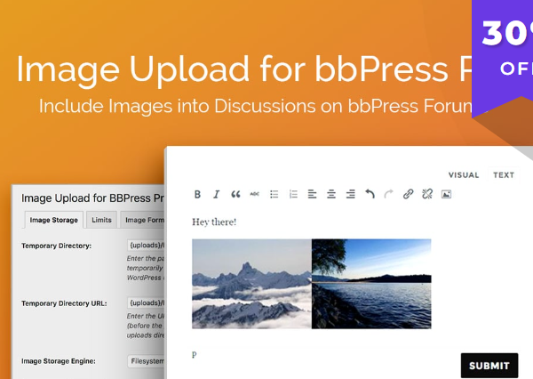Create a bulleted list
Screen dimensions: 533x379
point(274,194)
